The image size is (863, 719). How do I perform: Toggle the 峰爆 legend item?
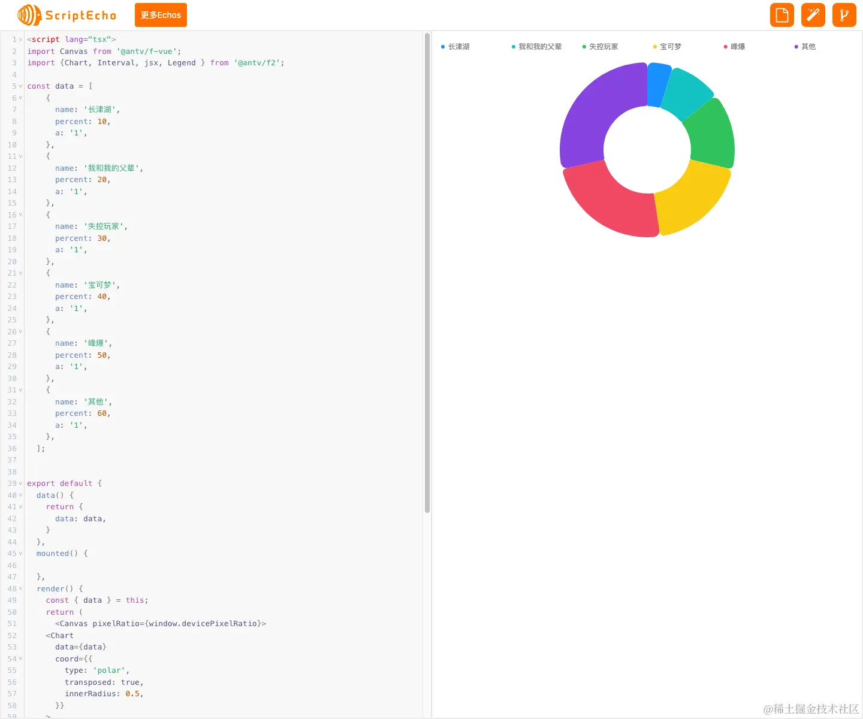point(734,47)
